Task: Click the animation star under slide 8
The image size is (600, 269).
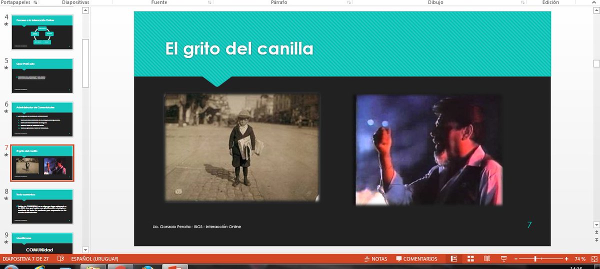Action: pyautogui.click(x=6, y=198)
